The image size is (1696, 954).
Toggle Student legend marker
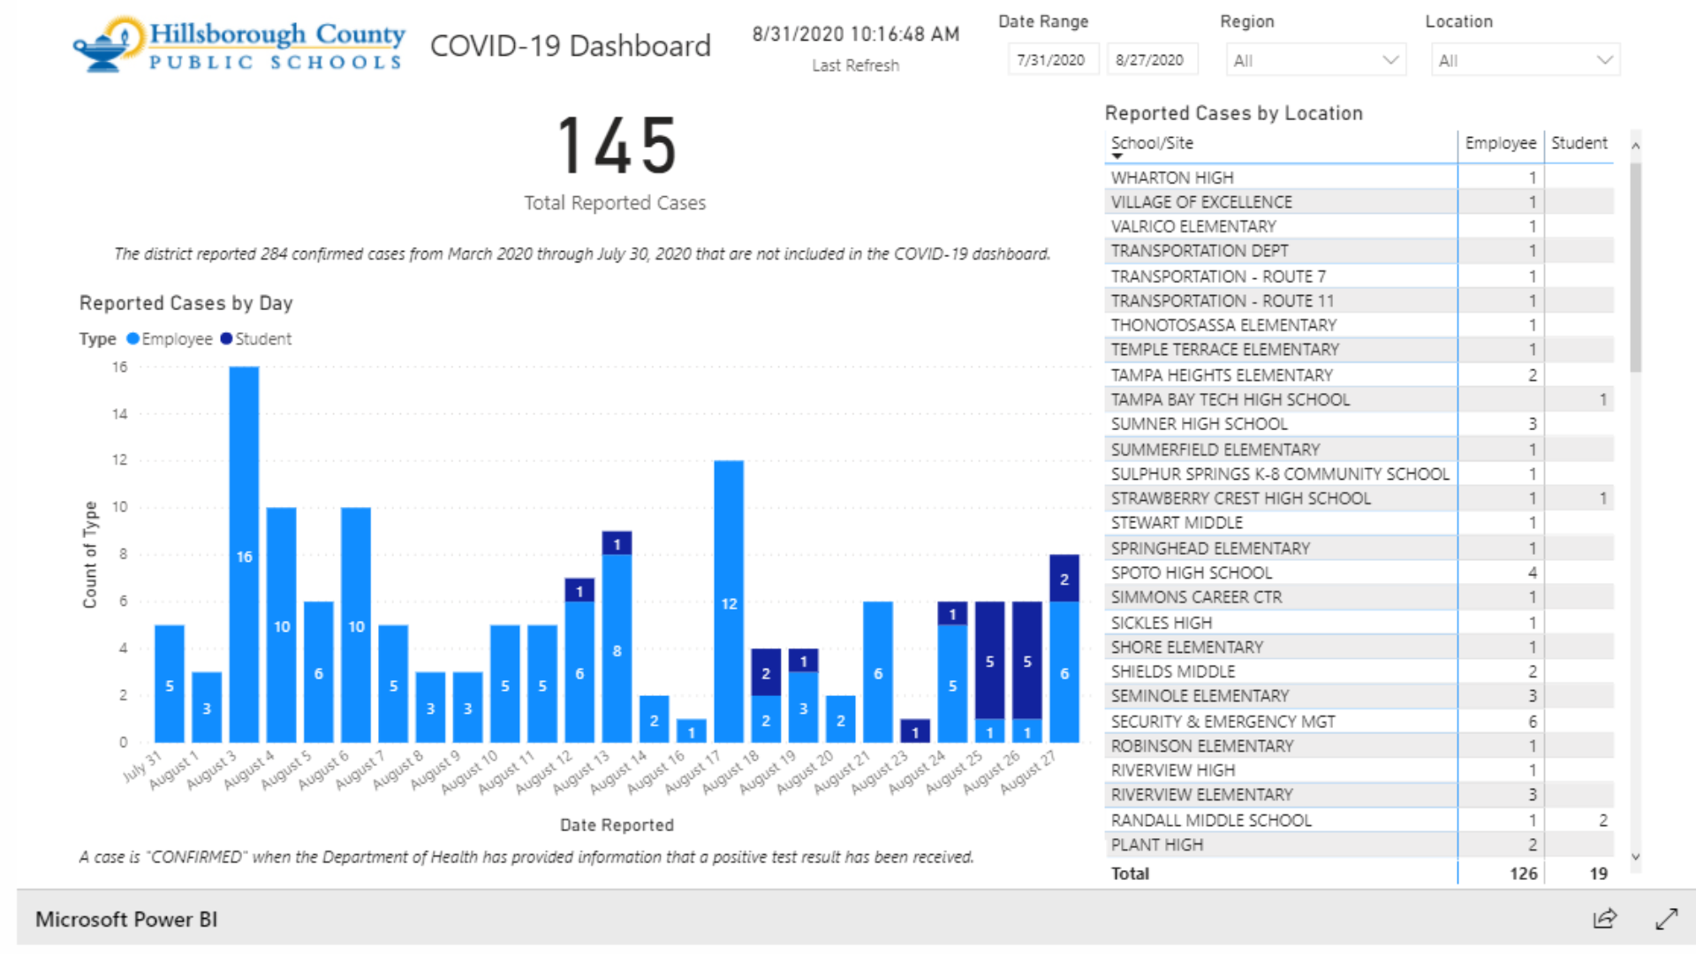pos(226,338)
